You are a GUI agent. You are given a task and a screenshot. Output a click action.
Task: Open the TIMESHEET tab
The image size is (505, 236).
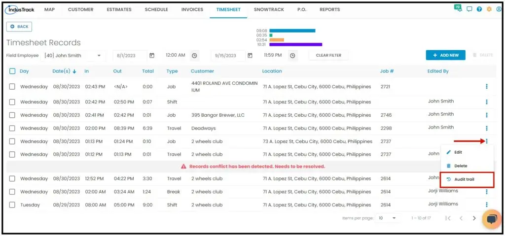pyautogui.click(x=228, y=9)
